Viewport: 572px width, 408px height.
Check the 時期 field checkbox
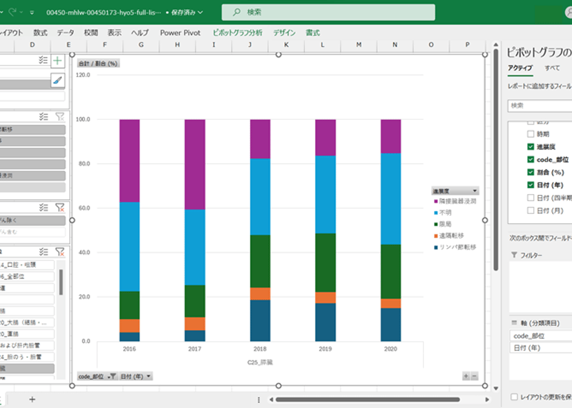coord(531,134)
